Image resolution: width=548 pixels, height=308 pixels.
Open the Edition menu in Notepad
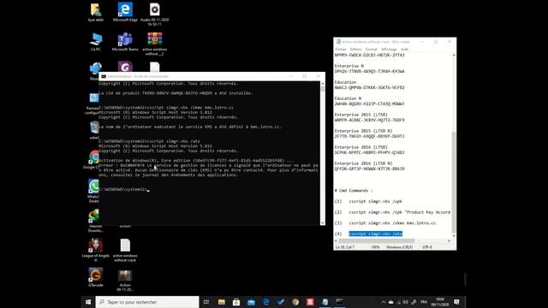[x=355, y=50]
